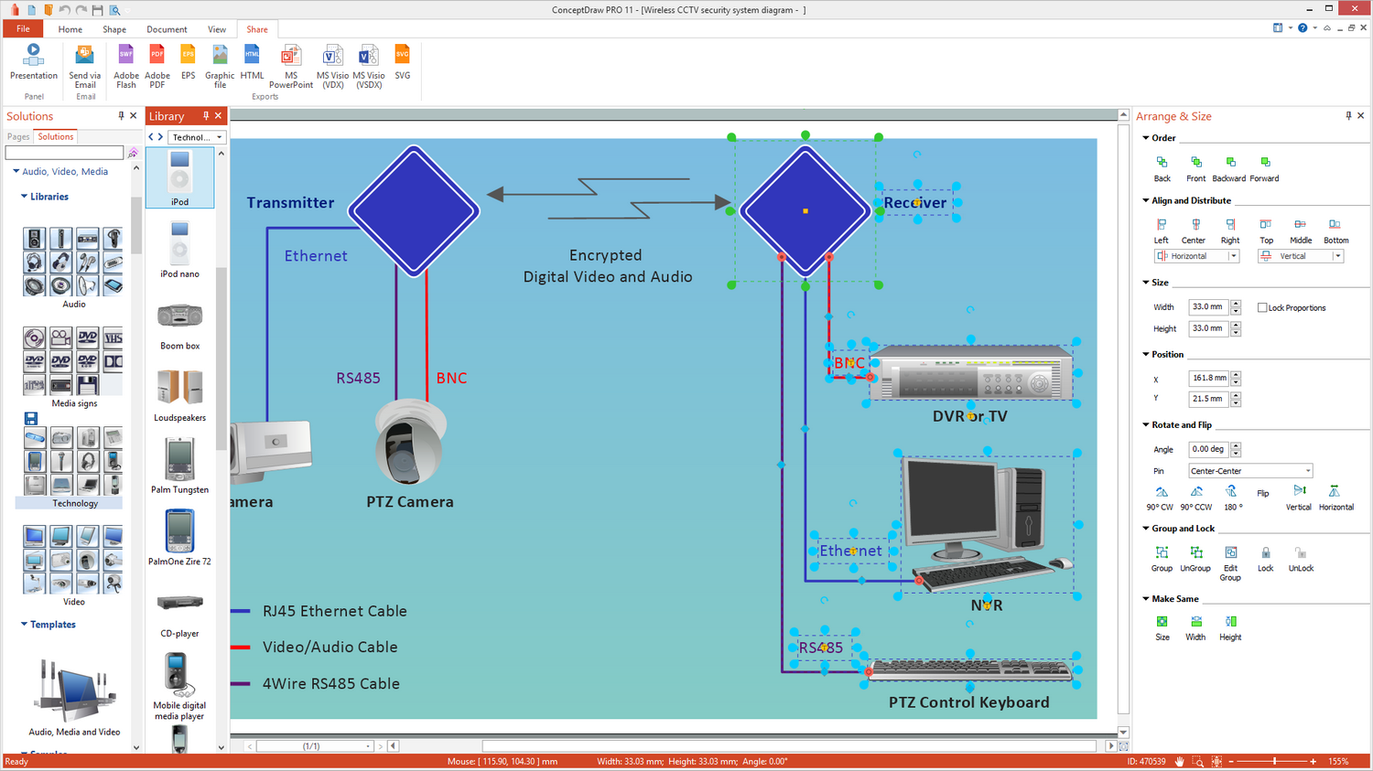Open the Pin Center-Center dropdown
This screenshot has height=771, width=1373.
tap(1307, 471)
